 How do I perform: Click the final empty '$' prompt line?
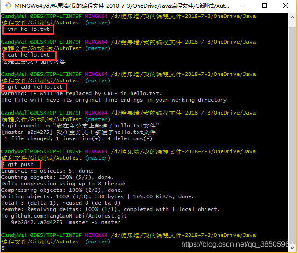3,248
